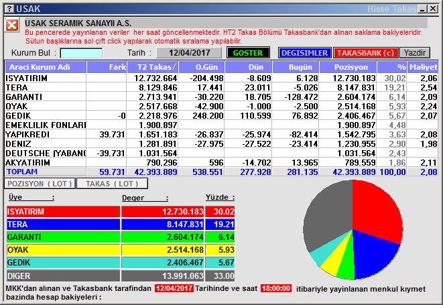Sort by Bugün column header
The width and height of the screenshot is (443, 305).
(x=296, y=67)
